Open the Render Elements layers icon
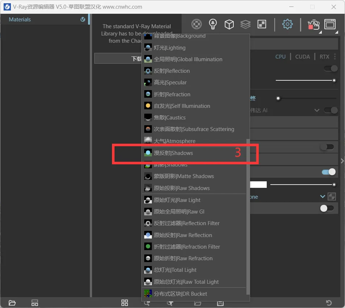The image size is (345, 308). 245,24
